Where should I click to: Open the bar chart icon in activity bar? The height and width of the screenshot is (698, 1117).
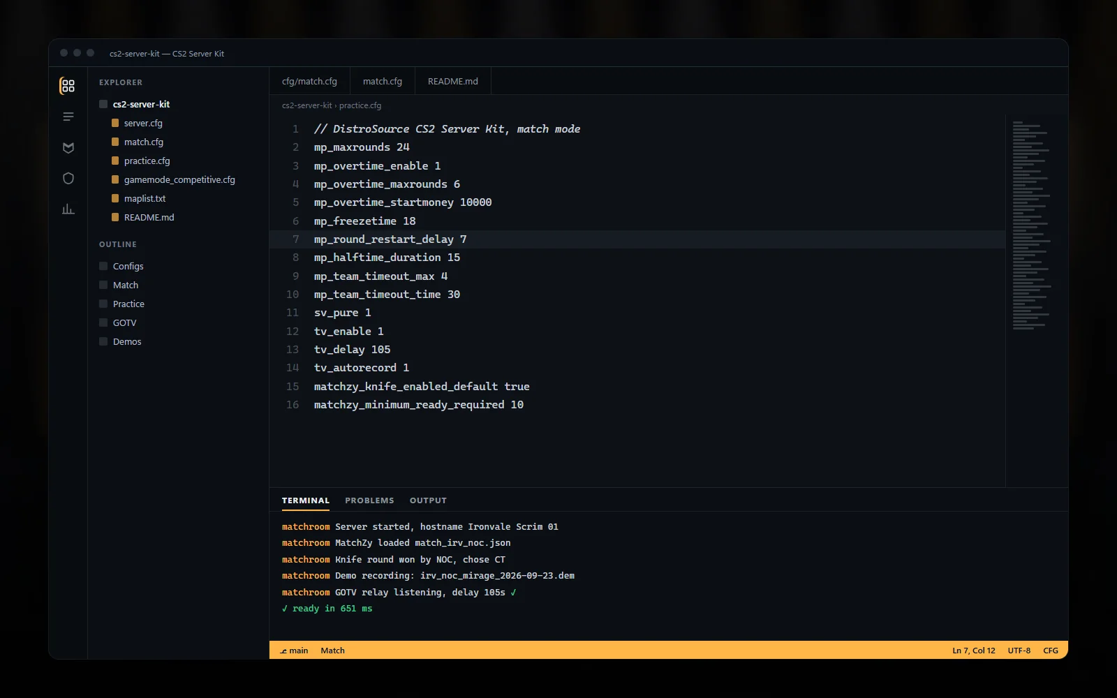pyautogui.click(x=68, y=209)
